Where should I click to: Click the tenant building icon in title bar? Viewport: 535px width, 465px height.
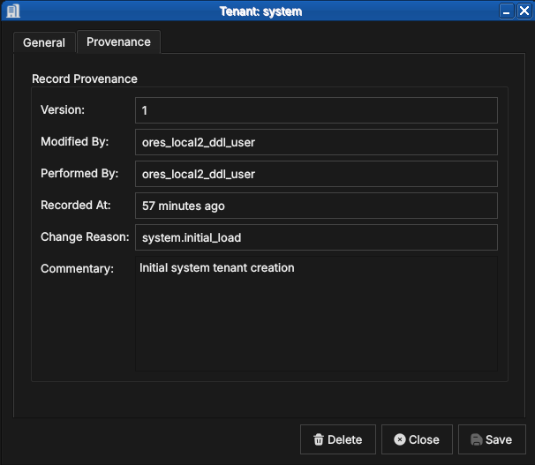click(13, 11)
